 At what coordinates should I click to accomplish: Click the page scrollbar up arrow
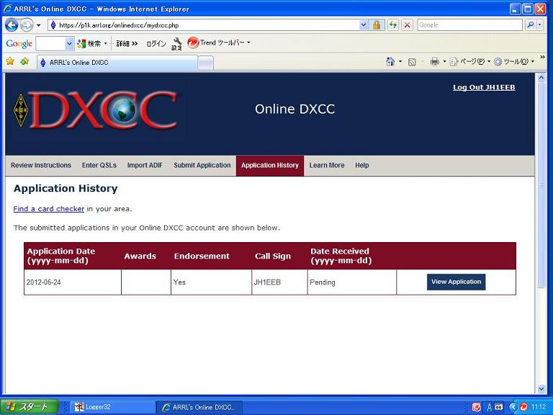click(541, 78)
